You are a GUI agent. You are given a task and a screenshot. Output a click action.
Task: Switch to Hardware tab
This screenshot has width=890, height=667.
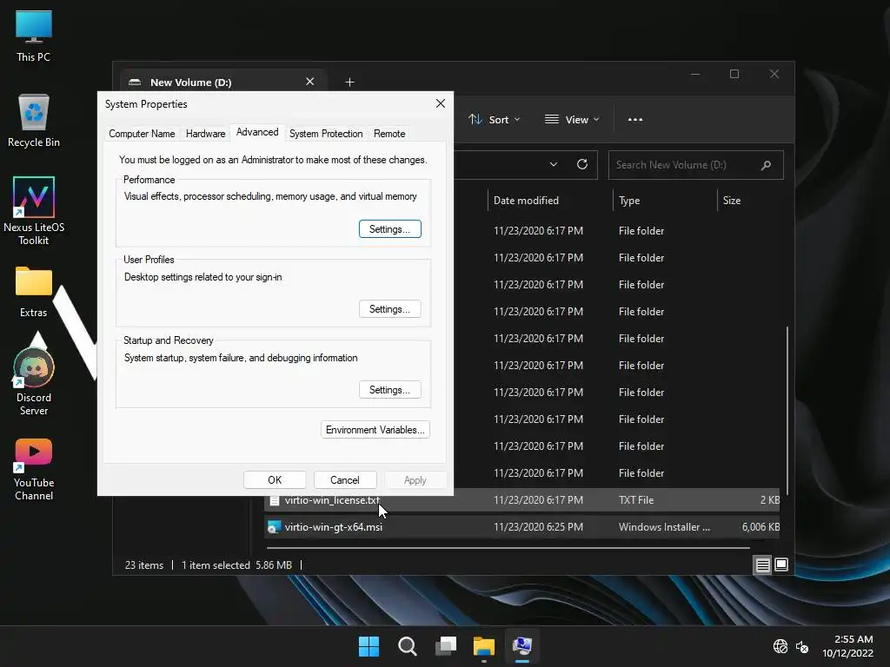tap(205, 133)
